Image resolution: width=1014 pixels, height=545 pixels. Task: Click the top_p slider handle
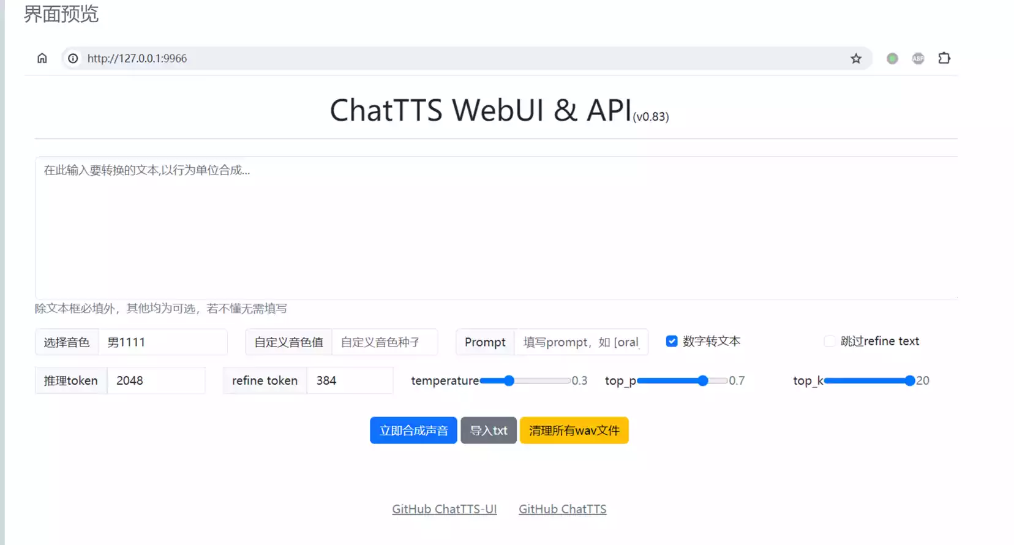pos(703,381)
